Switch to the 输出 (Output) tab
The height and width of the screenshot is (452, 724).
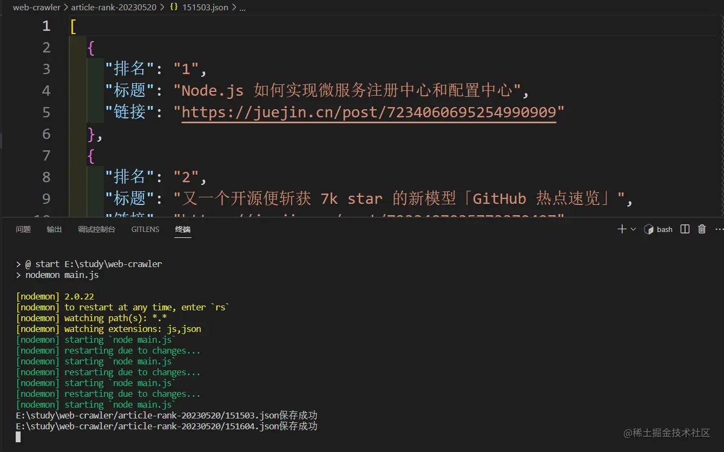(54, 229)
